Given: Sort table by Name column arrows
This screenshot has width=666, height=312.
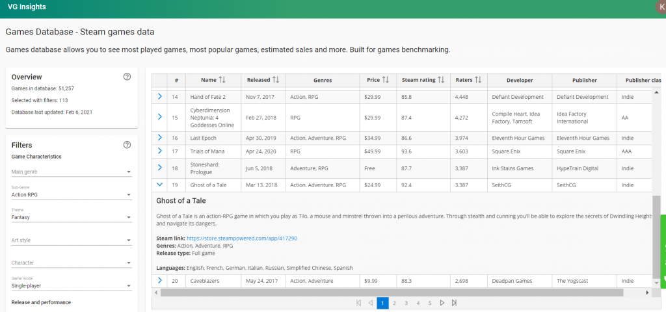Looking at the screenshot, I should 222,80.
